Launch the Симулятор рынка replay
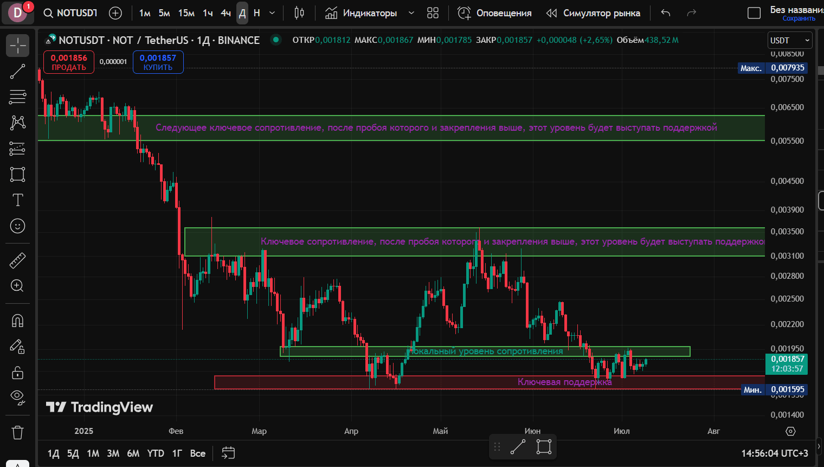824x467 pixels. click(593, 13)
